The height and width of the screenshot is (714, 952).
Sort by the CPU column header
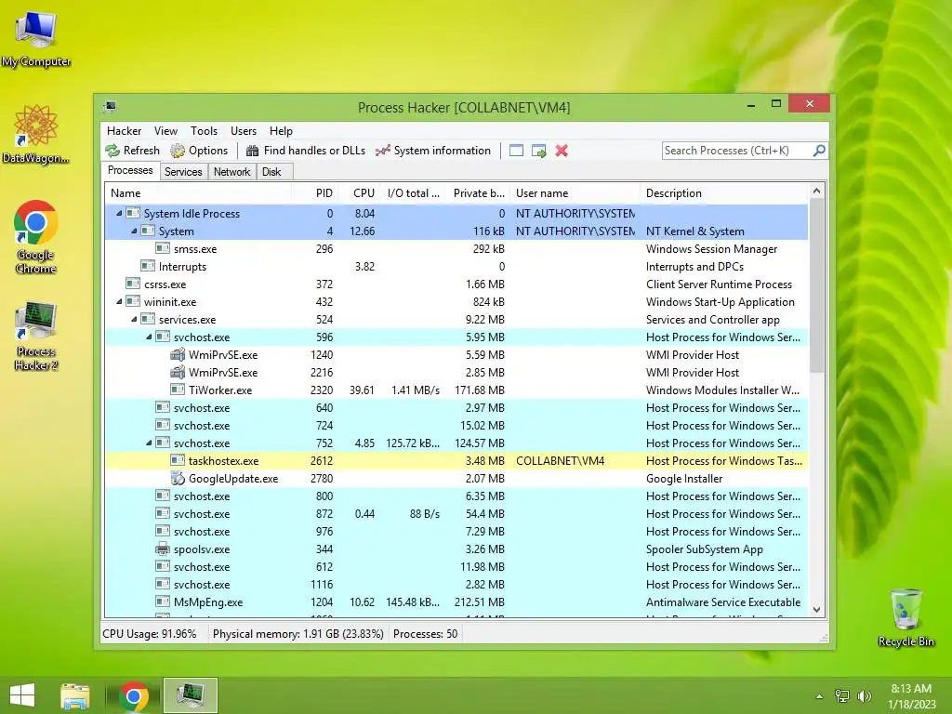pyautogui.click(x=360, y=193)
